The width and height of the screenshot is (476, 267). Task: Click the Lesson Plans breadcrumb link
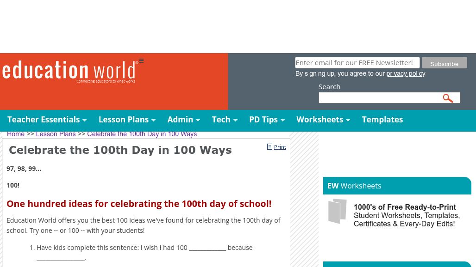pos(56,134)
